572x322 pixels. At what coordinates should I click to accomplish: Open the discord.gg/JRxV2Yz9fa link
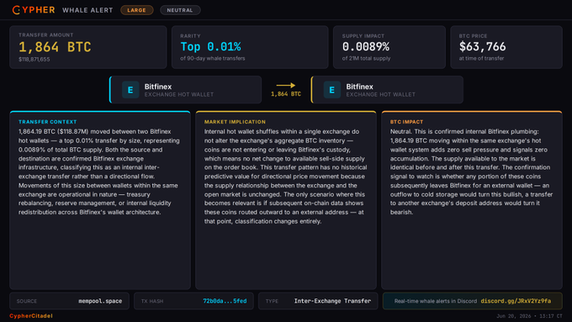[x=516, y=301]
